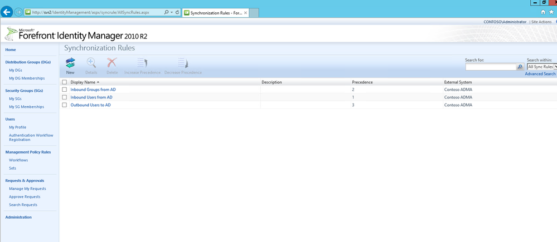The width and height of the screenshot is (557, 242).
Task: Click the red Delete icon
Action: (112, 63)
